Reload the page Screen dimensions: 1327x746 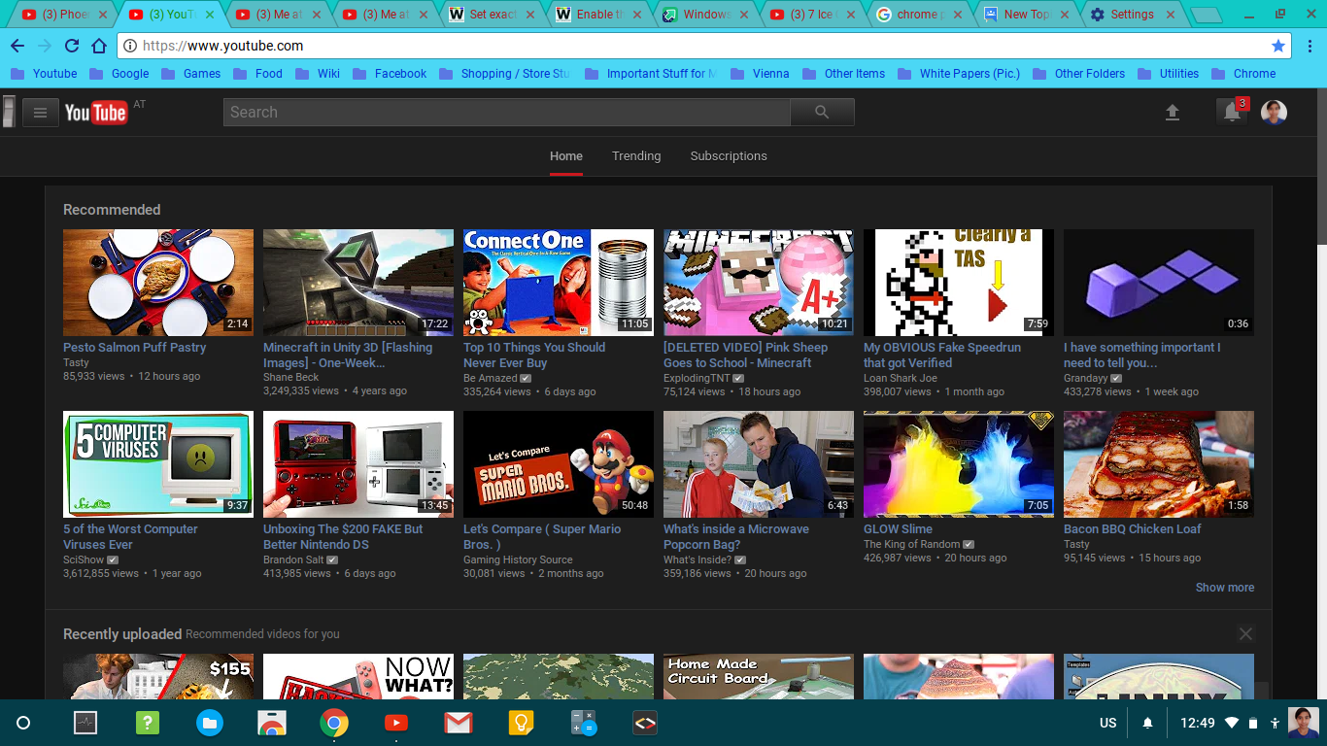coord(72,46)
